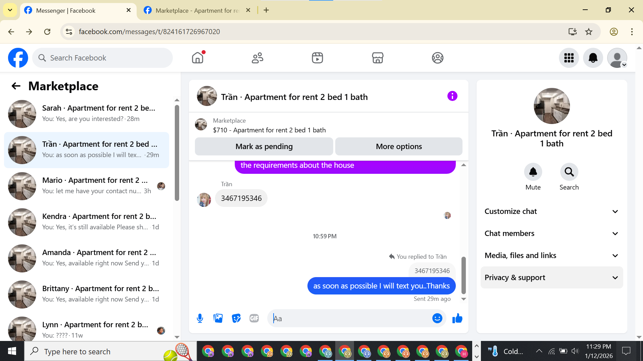Open the GIF picker
643x361 pixels.
254,318
